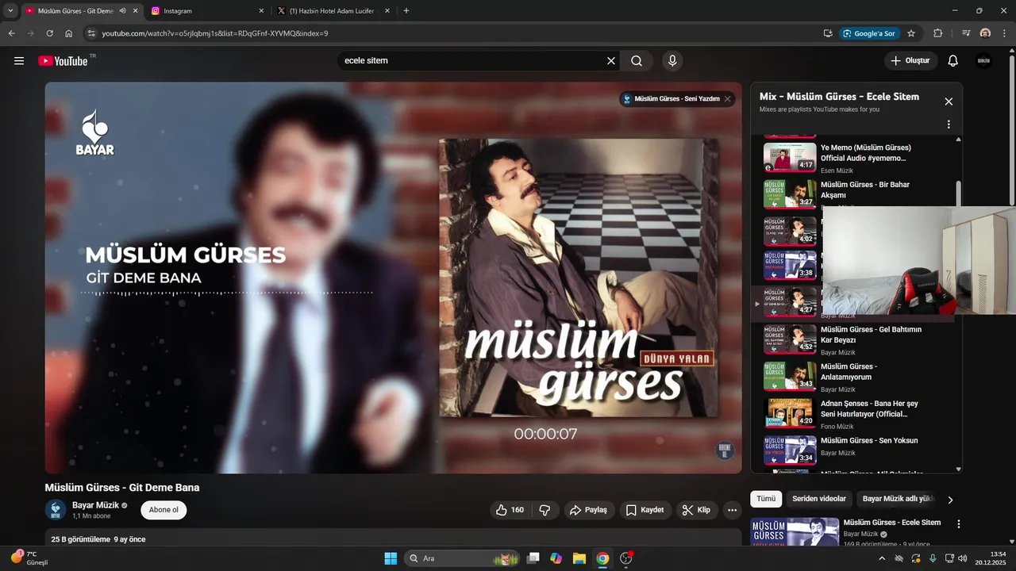This screenshot has width=1016, height=571.
Task: Open the media controls icon in Chrome
Action: tap(966, 33)
